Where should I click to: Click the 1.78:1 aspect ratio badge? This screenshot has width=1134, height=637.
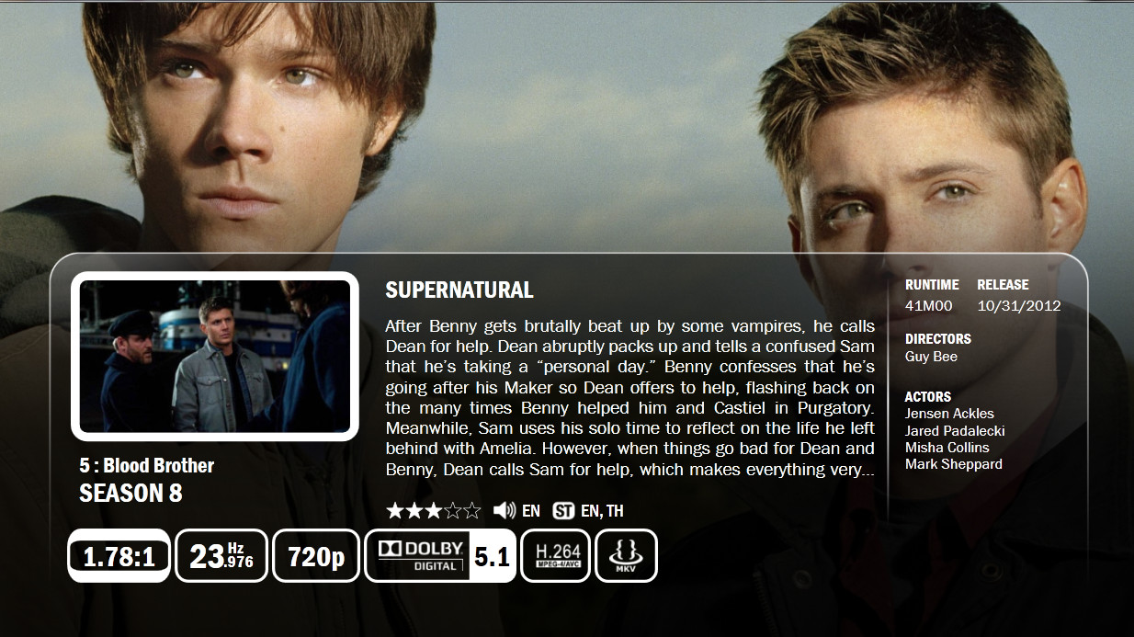[x=119, y=556]
